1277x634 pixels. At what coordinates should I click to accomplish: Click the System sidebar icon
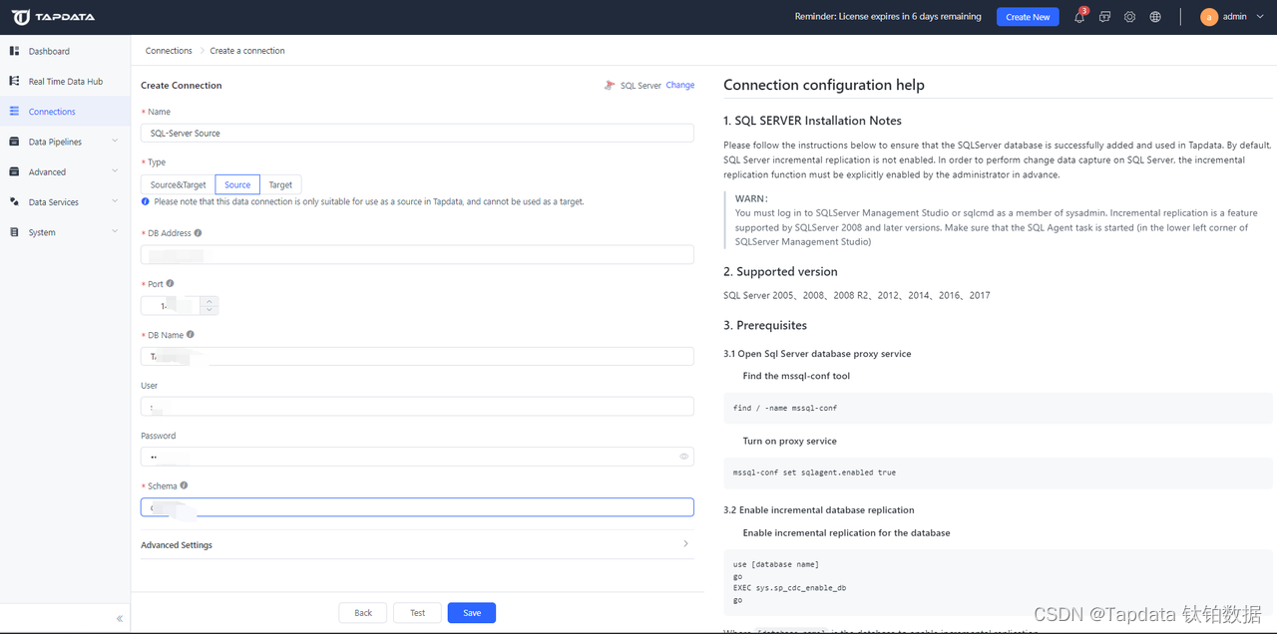coord(14,232)
